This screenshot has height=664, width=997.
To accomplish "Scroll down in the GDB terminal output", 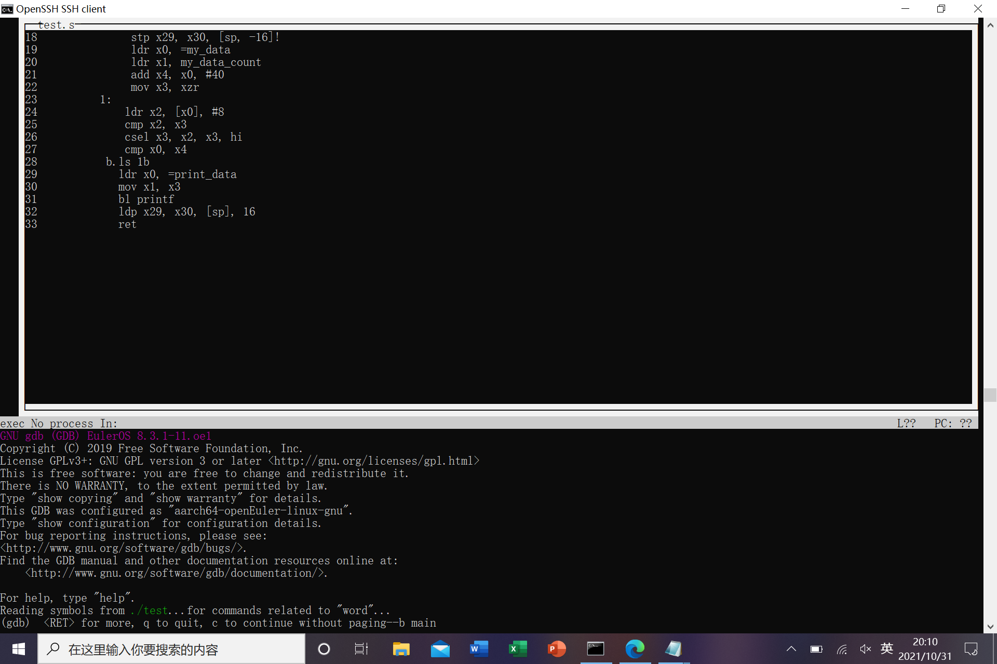I will tap(990, 627).
